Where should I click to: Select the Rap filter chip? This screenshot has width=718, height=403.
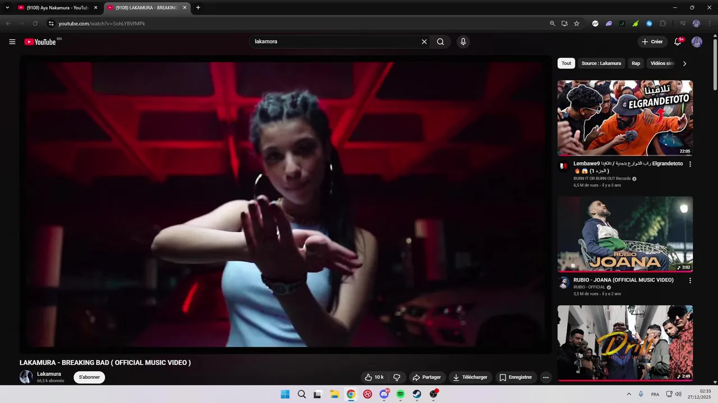click(636, 63)
